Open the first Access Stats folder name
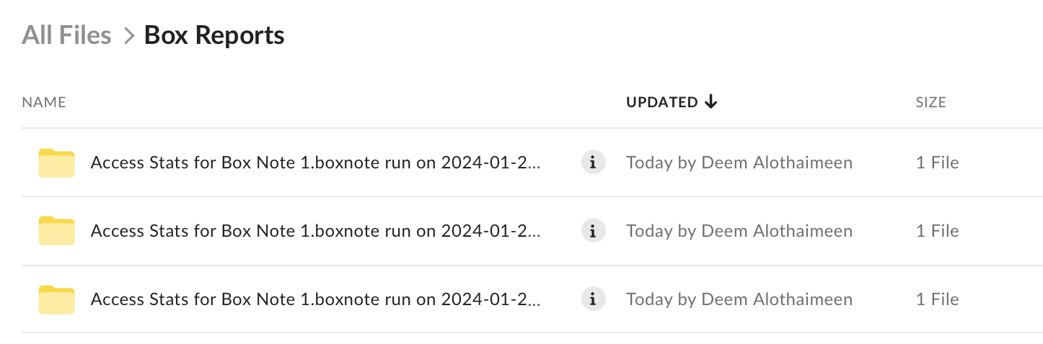 click(x=316, y=163)
